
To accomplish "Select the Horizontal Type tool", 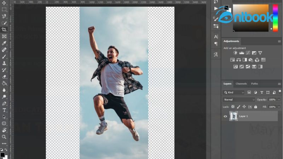I will (4, 110).
